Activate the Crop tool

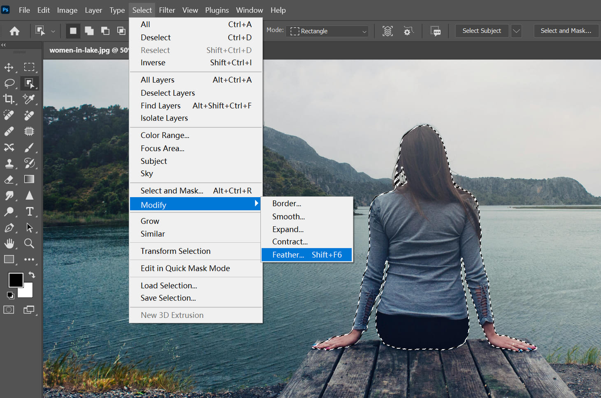[x=9, y=99]
